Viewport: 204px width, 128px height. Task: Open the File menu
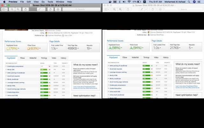[x=22, y=2]
